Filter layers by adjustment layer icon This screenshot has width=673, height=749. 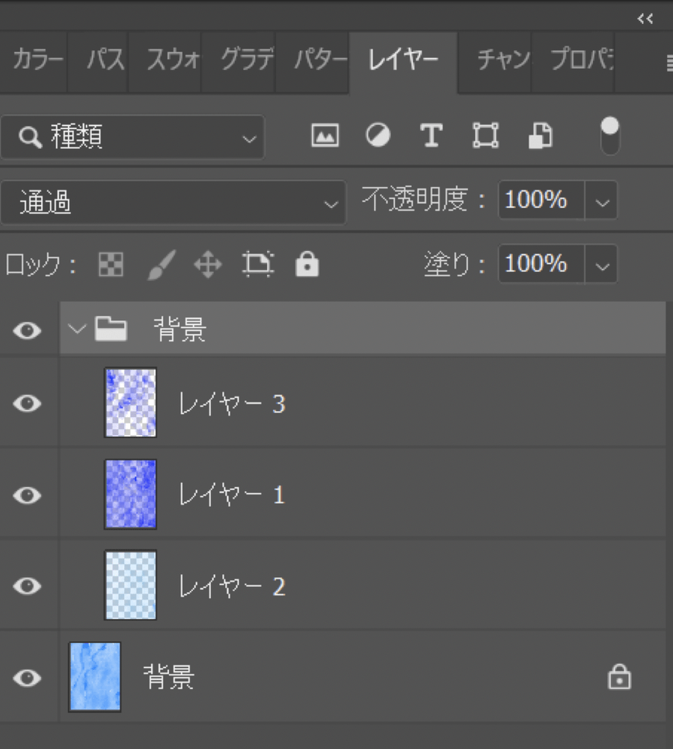pyautogui.click(x=378, y=135)
